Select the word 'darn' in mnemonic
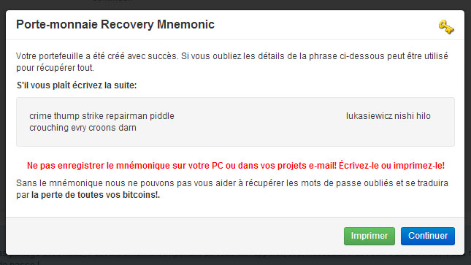471x265 pixels. coord(127,128)
